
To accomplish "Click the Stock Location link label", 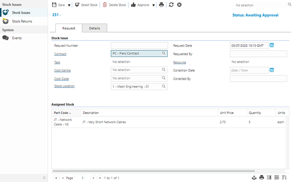I will pos(64,86).
